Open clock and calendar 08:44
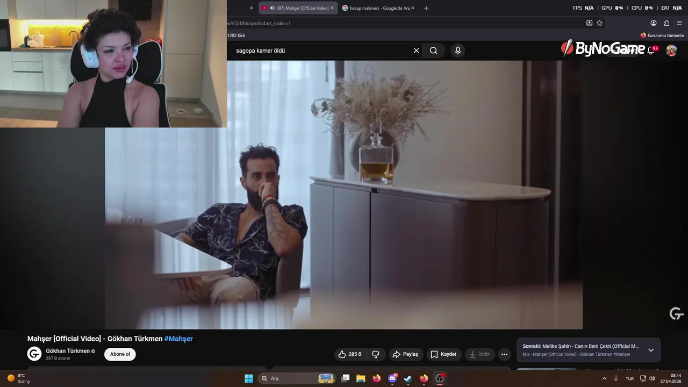Image resolution: width=688 pixels, height=387 pixels. (x=671, y=378)
